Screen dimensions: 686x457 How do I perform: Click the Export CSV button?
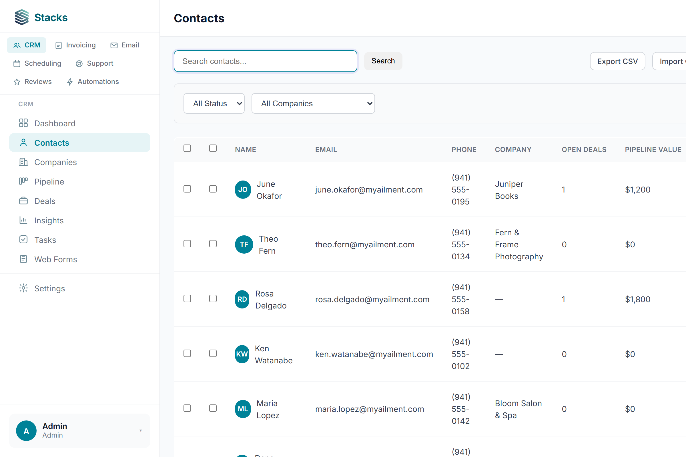617,61
